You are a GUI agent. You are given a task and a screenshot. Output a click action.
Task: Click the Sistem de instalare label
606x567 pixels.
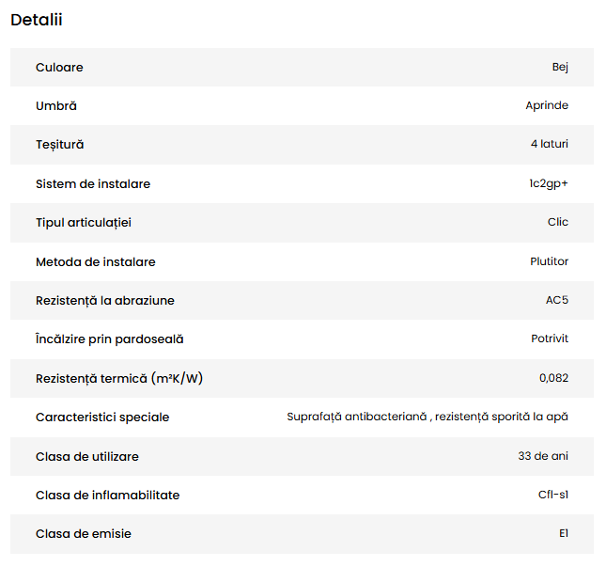93,184
